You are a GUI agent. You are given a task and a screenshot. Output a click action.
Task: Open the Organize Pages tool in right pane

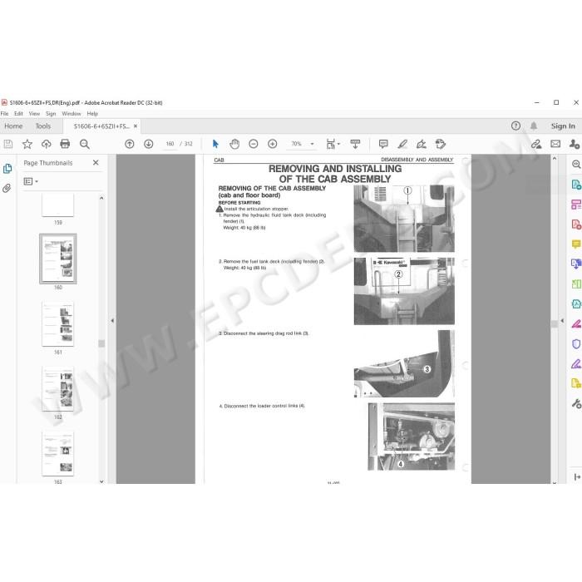click(x=576, y=205)
